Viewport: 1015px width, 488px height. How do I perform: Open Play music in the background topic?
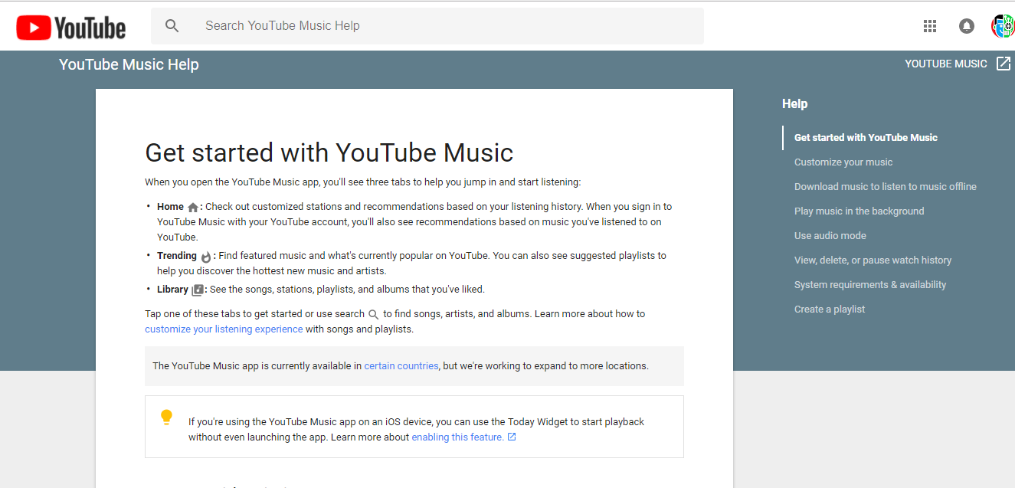(x=859, y=211)
